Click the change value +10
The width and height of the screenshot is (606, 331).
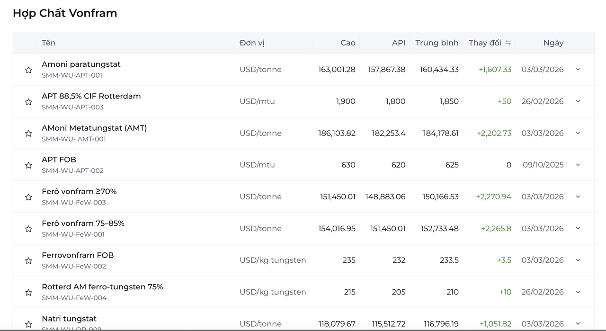click(x=505, y=292)
